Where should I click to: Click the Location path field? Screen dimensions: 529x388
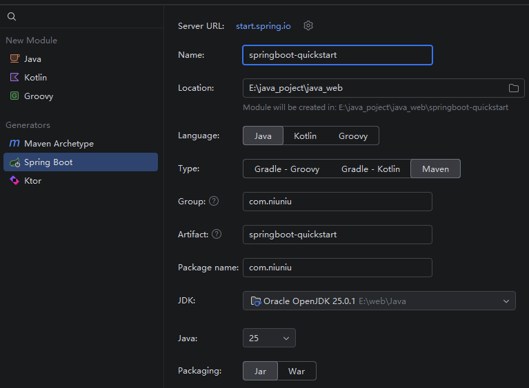[383, 88]
